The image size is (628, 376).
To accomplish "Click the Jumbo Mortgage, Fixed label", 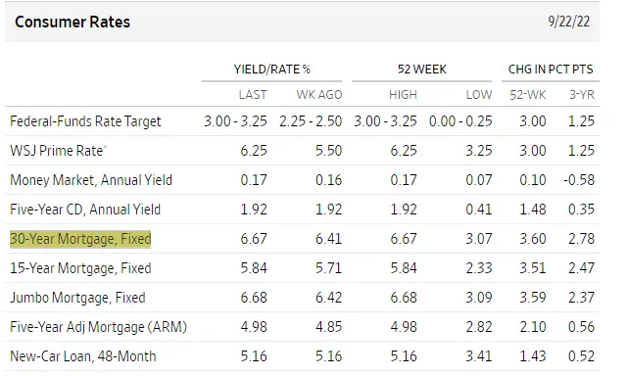I will [x=77, y=298].
